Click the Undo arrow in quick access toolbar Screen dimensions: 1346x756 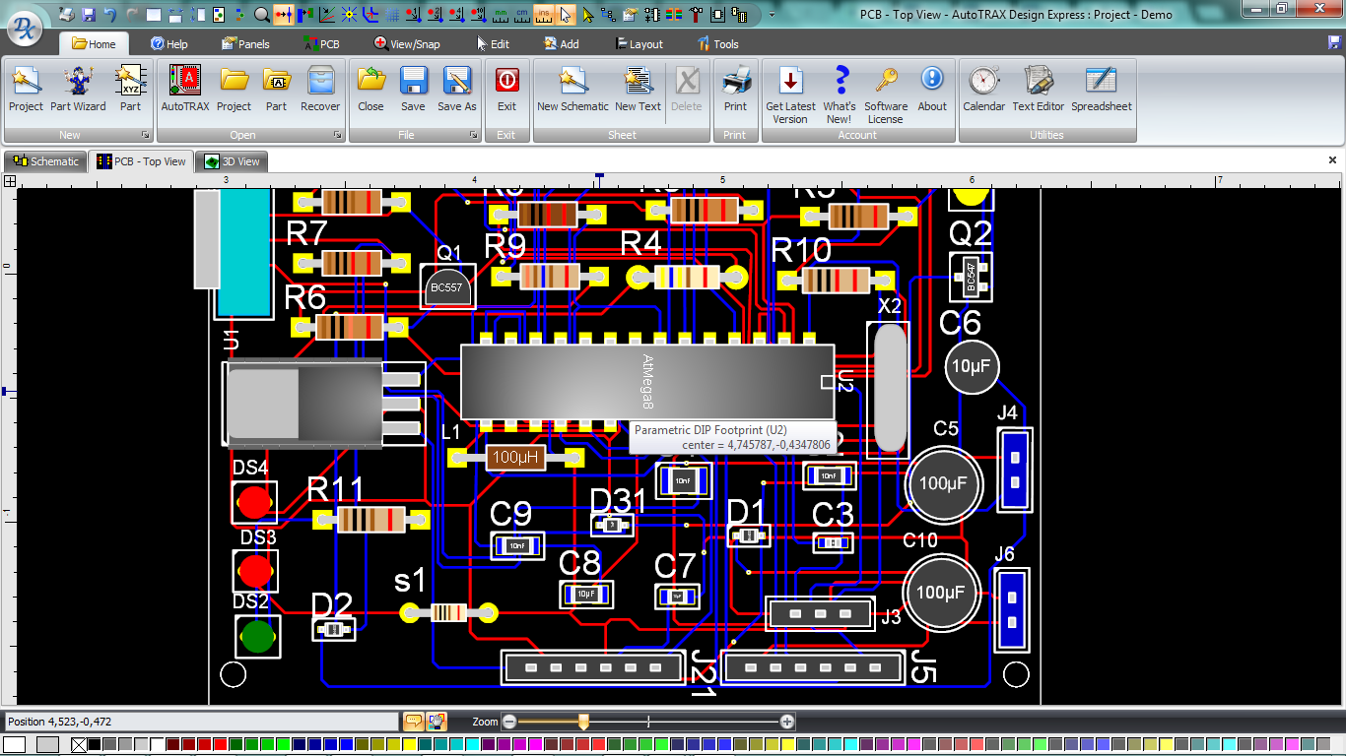(109, 15)
